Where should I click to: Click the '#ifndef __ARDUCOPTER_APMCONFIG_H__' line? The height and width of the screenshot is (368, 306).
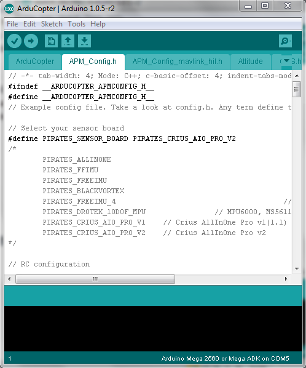(81, 86)
